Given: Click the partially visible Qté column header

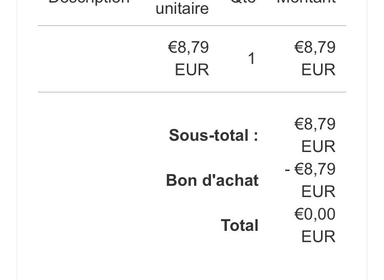Looking at the screenshot, I should point(243,2).
